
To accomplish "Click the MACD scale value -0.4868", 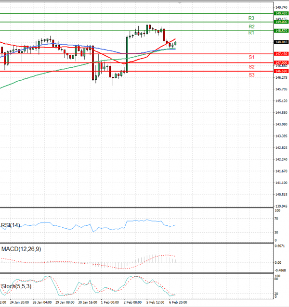I will pyautogui.click(x=280, y=270).
